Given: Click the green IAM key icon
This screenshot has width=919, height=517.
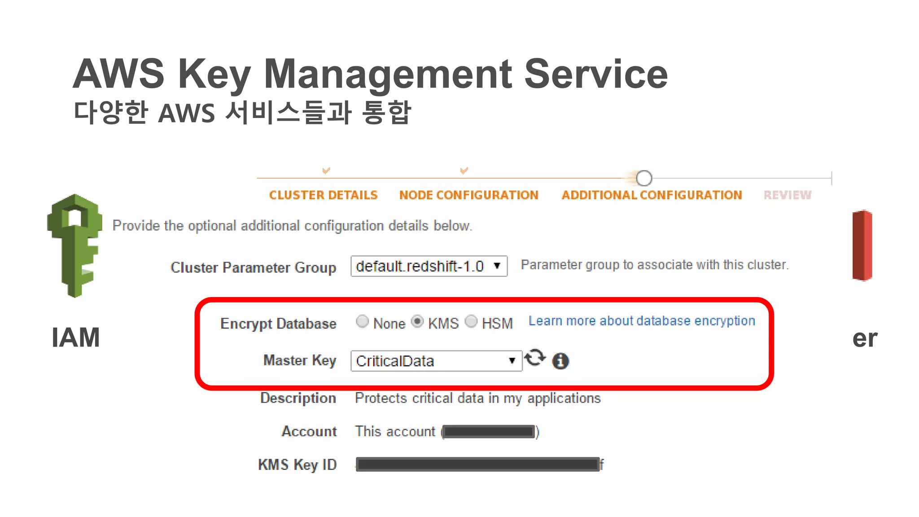Looking at the screenshot, I should [x=75, y=245].
